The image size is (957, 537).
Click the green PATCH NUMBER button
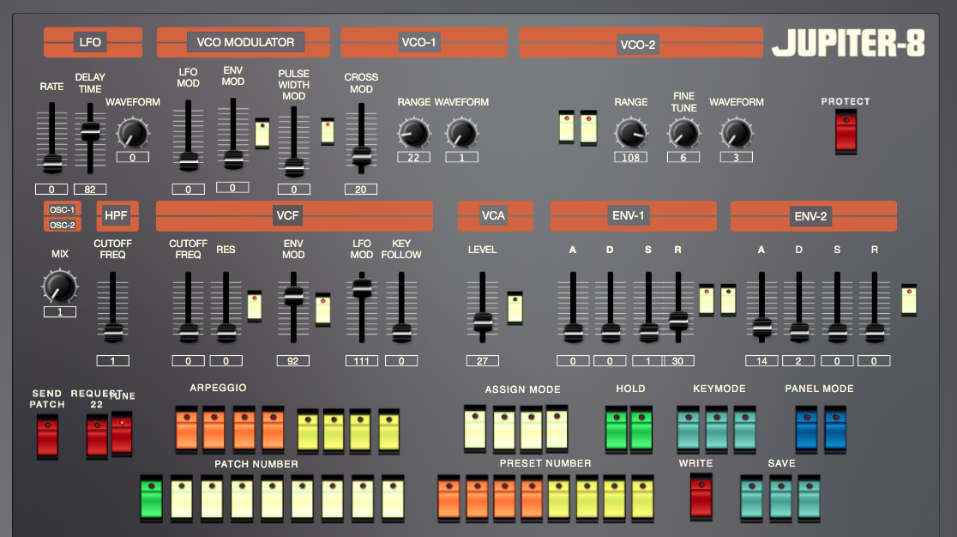tap(152, 498)
